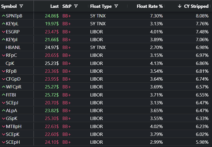212x147 pixels.
Task: Click RFpB last price 23.36$
Action: coord(52,71)
